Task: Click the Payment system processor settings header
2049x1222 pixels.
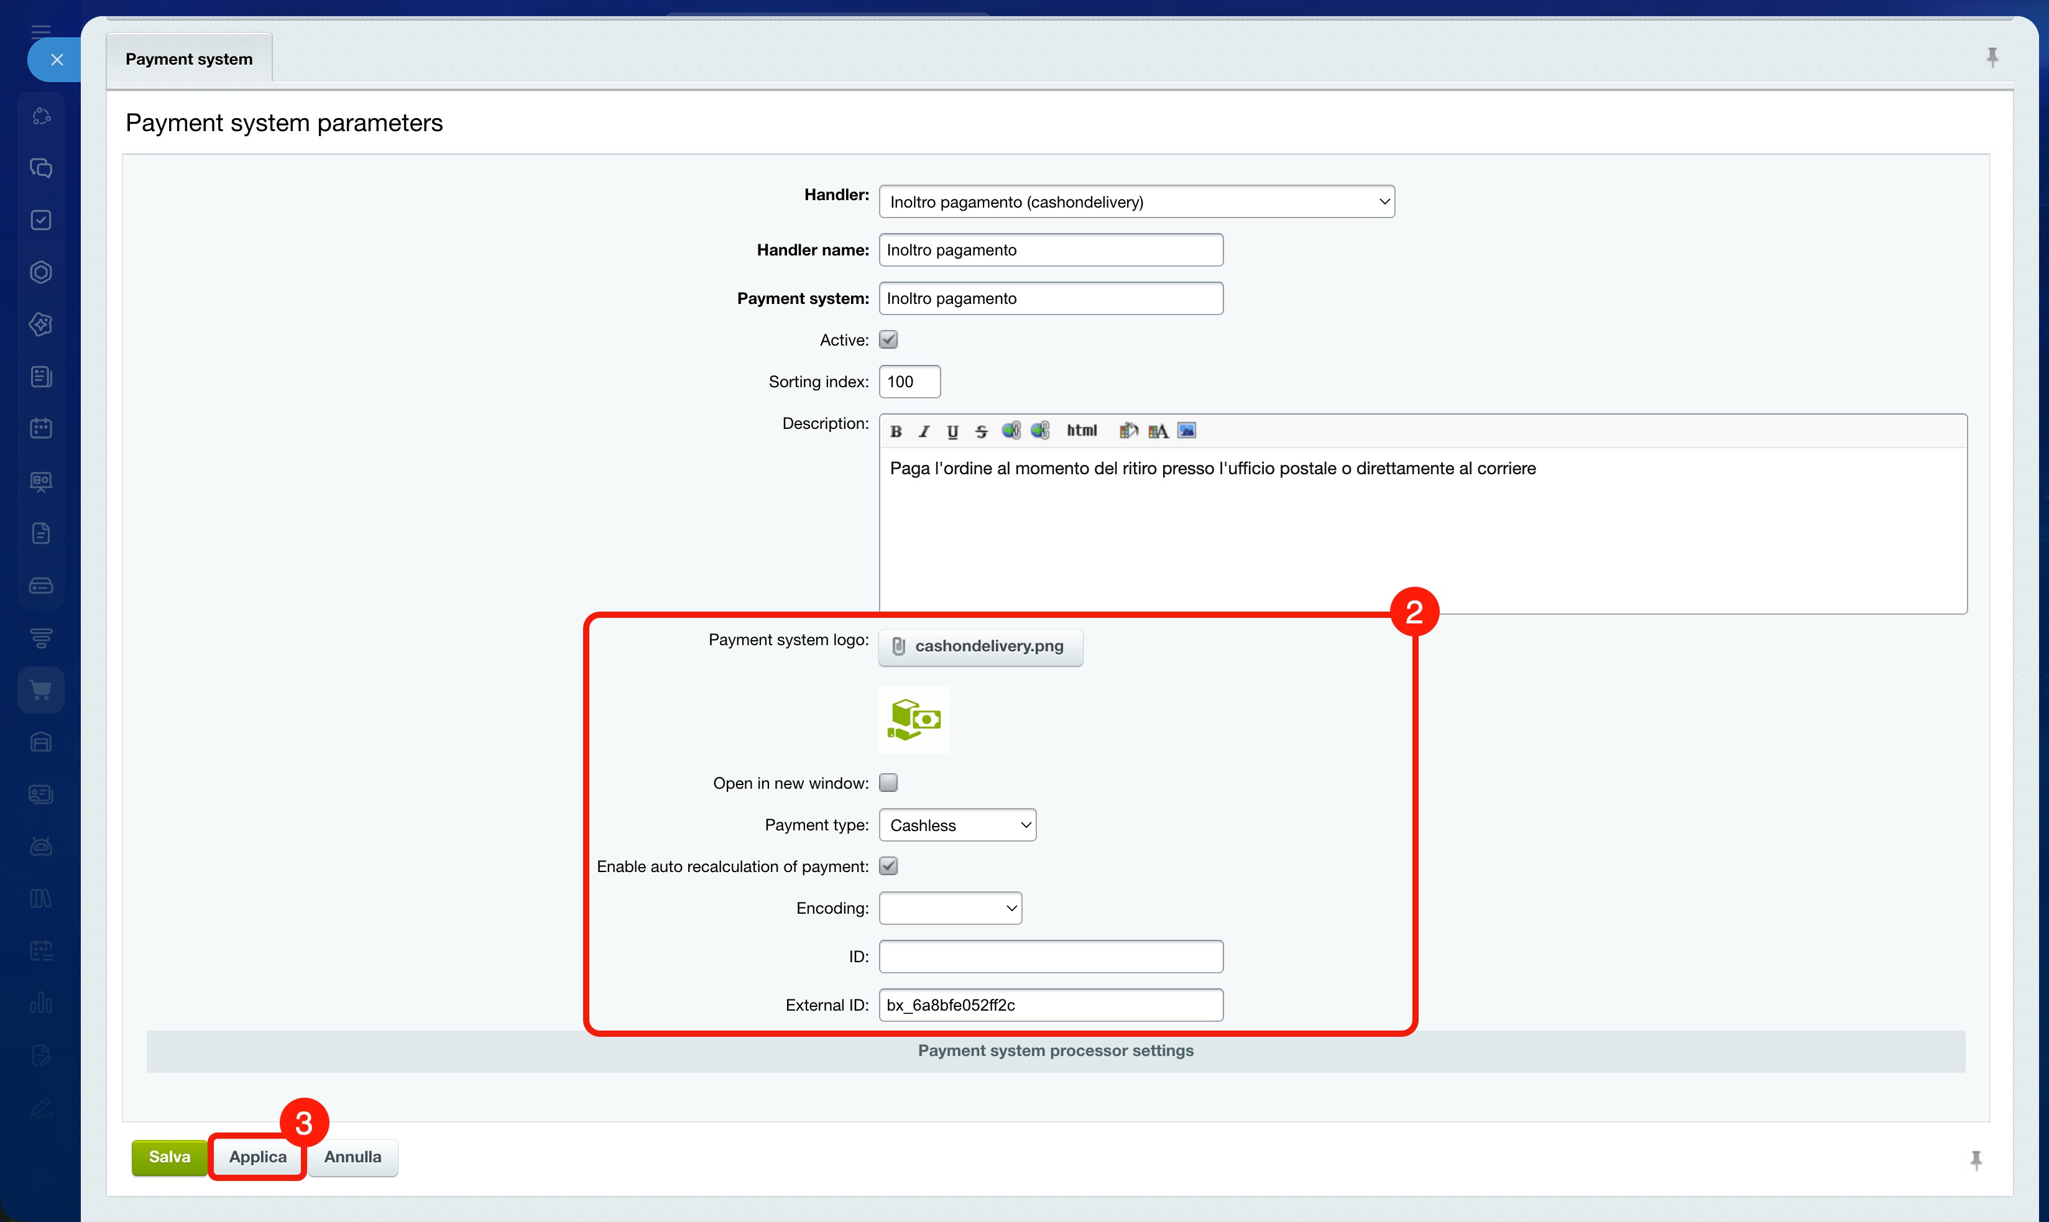Action: [x=1056, y=1050]
